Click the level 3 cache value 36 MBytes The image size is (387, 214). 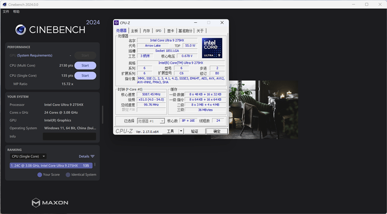point(205,110)
